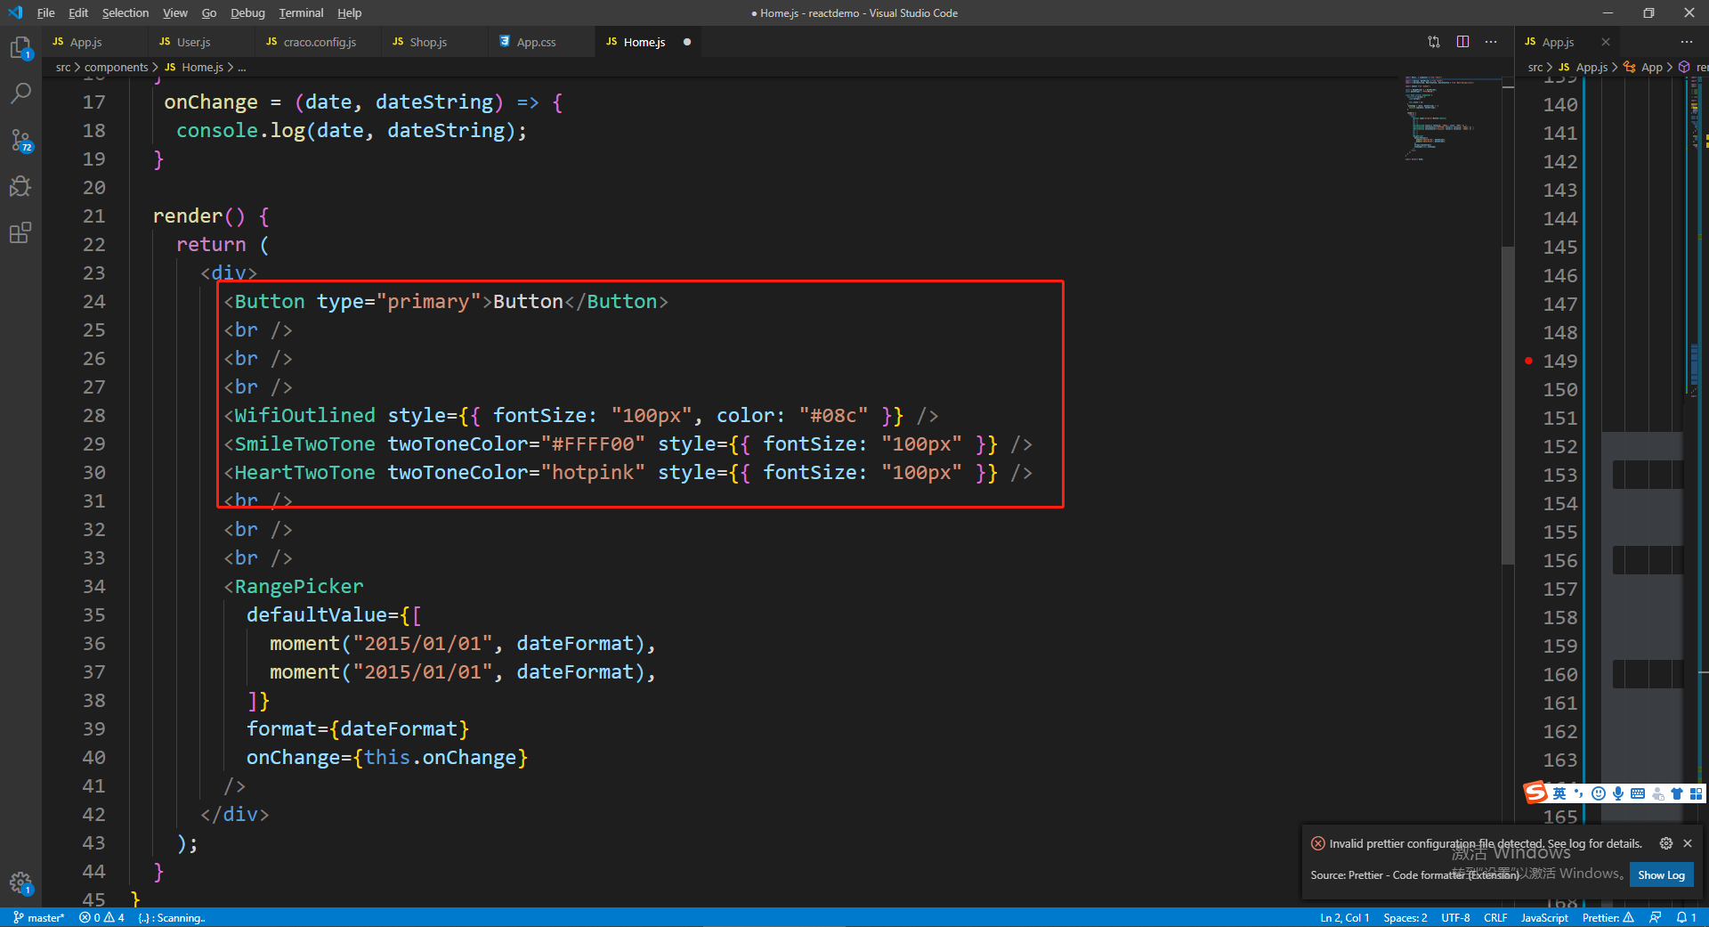Click the Split Editor Right icon
1709x927 pixels.
[x=1462, y=42]
